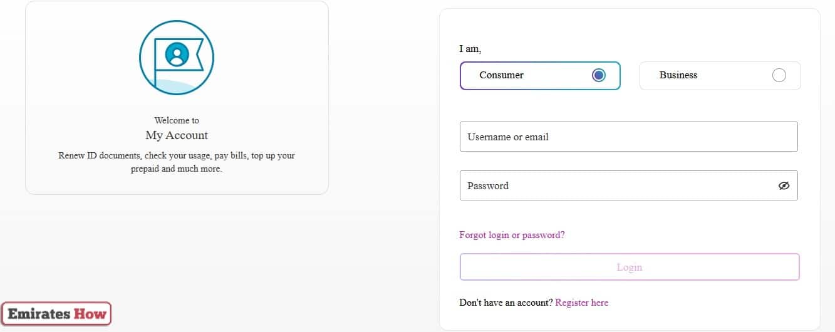Click the Welcome to text line
This screenshot has height=332, width=835.
pyautogui.click(x=177, y=120)
